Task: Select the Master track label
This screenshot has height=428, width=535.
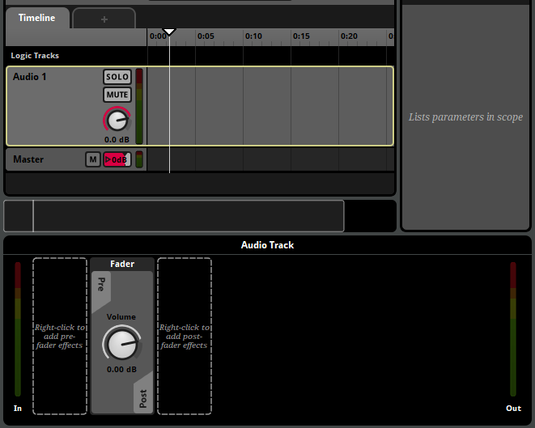Action: pos(28,159)
